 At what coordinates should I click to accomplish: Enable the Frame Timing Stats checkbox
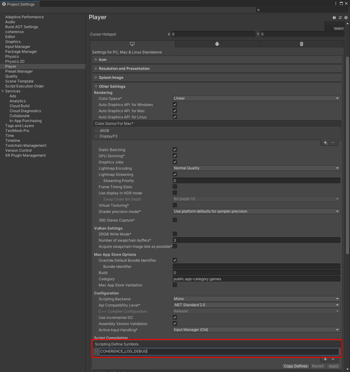coord(175,187)
